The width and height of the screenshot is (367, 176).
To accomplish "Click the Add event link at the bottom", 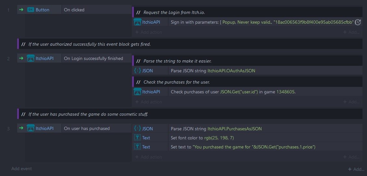I will (x=21, y=169).
